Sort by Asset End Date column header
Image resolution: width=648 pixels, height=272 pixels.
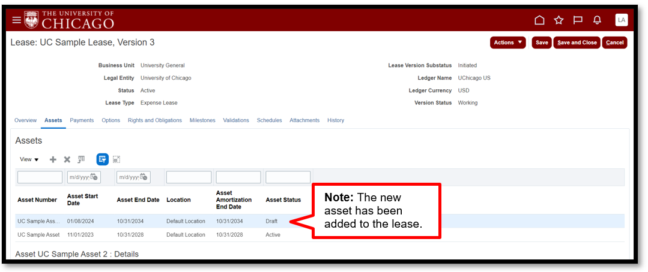pyautogui.click(x=138, y=200)
